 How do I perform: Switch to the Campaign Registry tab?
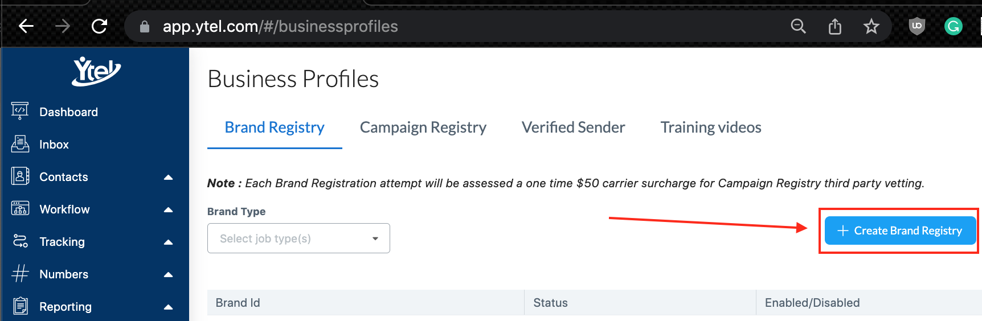423,127
